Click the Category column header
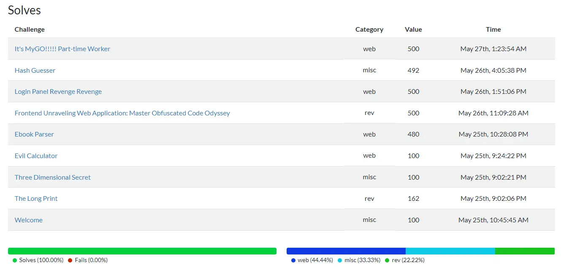 coord(369,30)
